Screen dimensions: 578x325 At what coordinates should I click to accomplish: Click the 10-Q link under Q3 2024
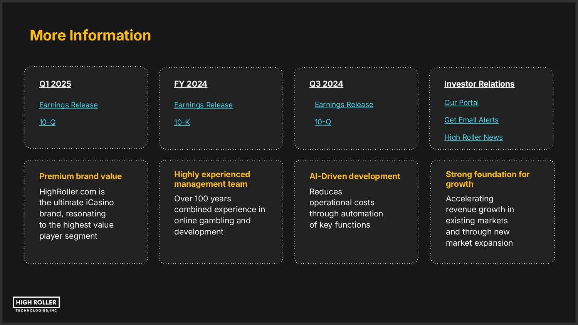coord(323,122)
